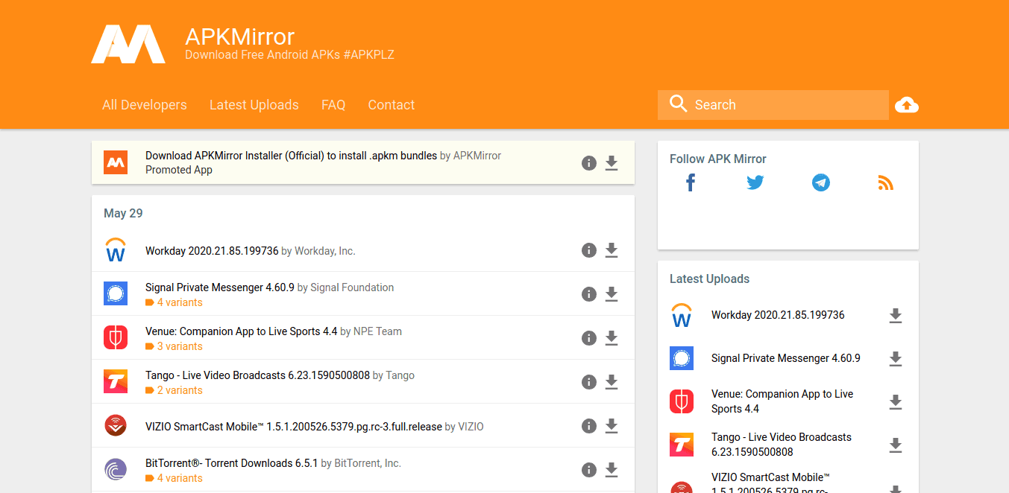Image resolution: width=1009 pixels, height=493 pixels.
Task: Expand 2 variants under Tango
Action: 179,390
